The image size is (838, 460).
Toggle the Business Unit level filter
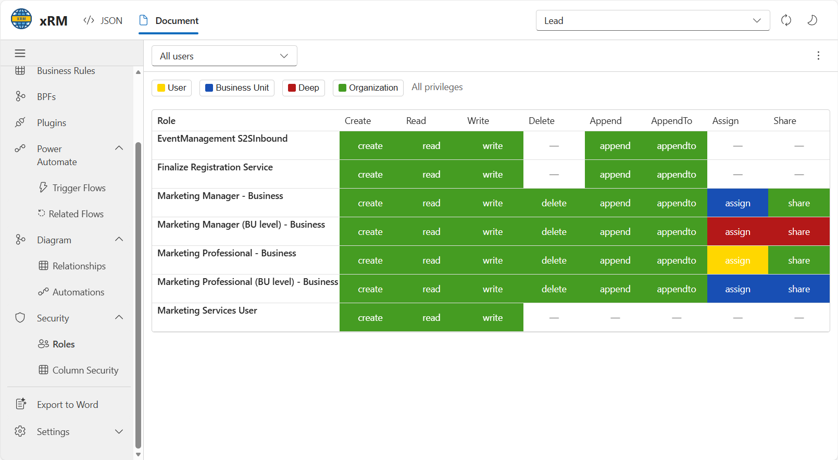tap(237, 88)
